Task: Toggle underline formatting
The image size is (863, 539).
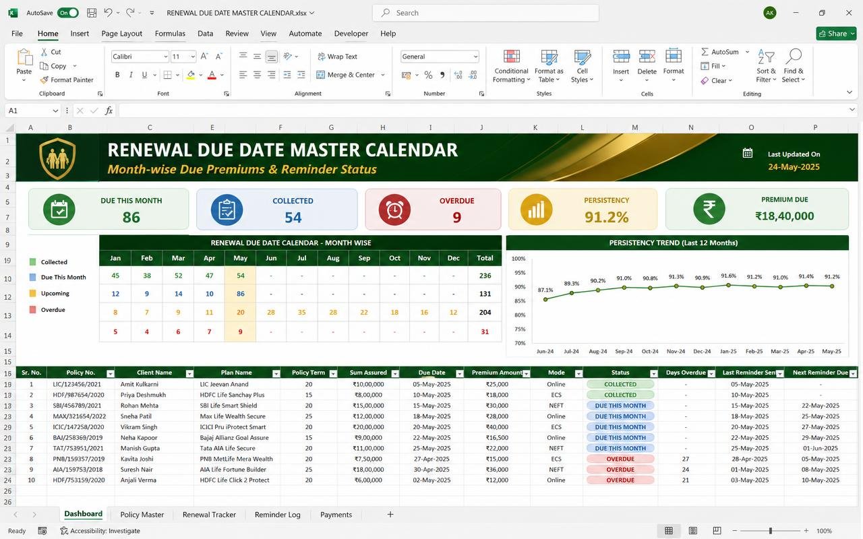Action: [144, 75]
